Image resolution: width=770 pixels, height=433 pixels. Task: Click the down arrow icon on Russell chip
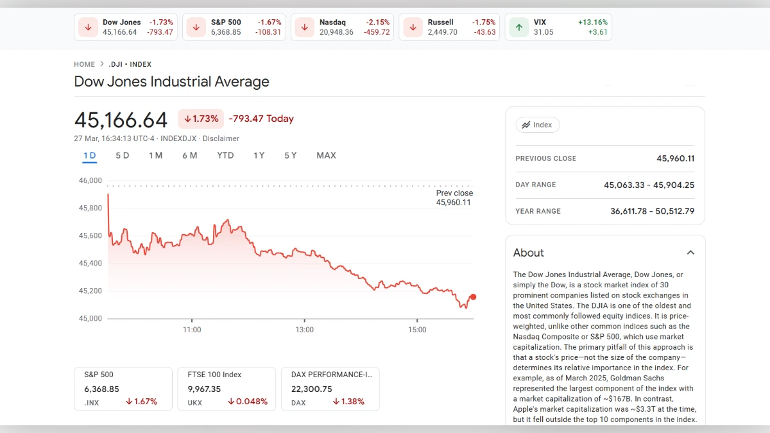tap(412, 27)
